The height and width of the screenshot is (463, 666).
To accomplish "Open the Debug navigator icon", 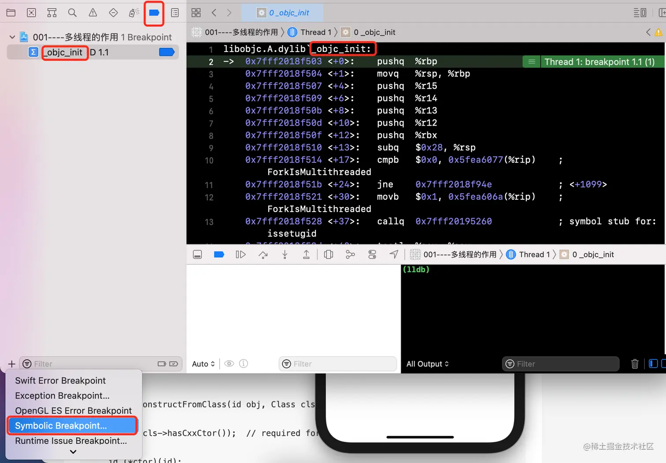I will click(134, 13).
